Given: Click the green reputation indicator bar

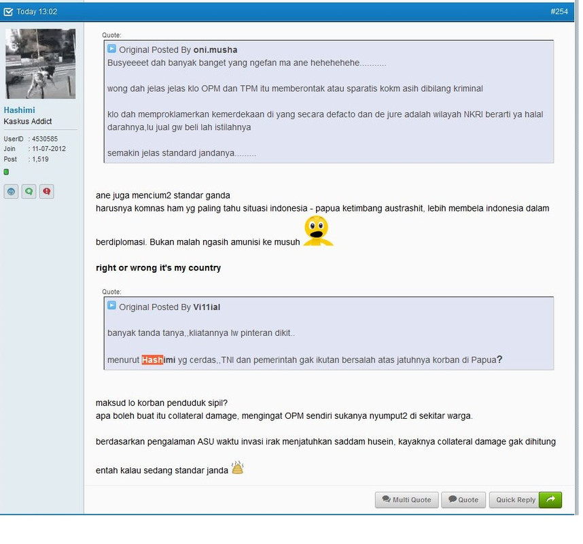Looking at the screenshot, I should coord(6,172).
